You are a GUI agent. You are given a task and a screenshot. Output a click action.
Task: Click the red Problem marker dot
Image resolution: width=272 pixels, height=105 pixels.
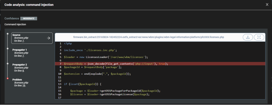coord(8,79)
